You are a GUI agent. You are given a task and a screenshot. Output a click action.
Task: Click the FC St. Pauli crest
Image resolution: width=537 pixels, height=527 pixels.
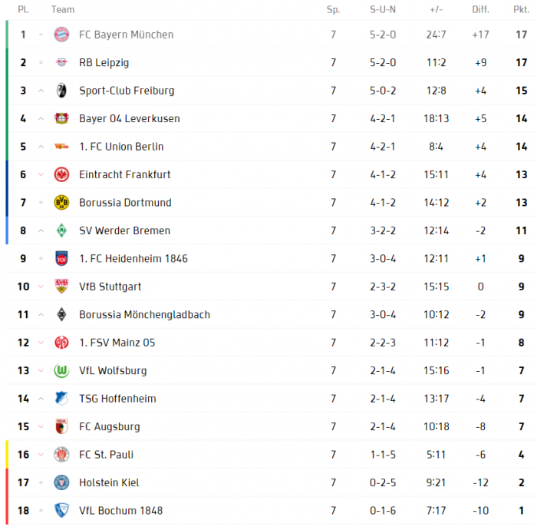[x=61, y=455]
